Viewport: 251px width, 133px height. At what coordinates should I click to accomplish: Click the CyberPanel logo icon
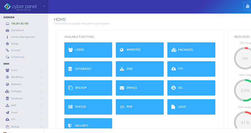coord(7,7)
